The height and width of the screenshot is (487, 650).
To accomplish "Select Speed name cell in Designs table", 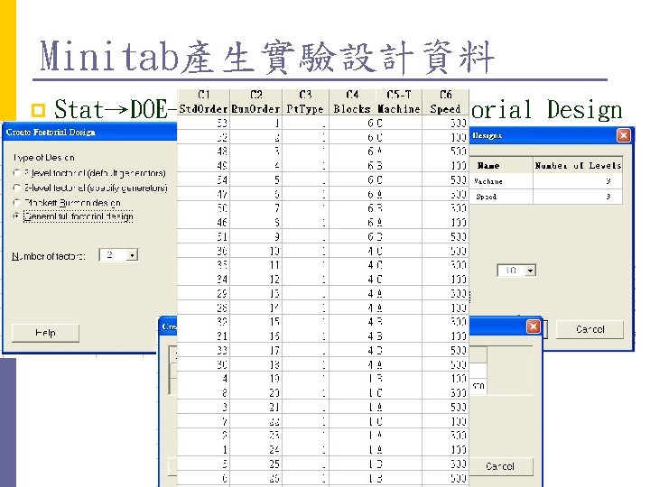I will tap(503, 197).
